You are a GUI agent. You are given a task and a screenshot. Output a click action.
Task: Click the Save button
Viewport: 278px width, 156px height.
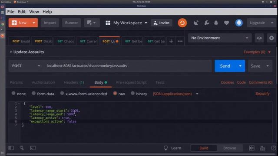coord(255,66)
